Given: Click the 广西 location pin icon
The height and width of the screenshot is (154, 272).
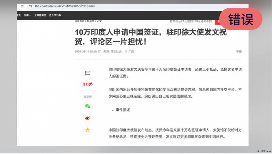Looking at the screenshot, I should click(126, 51).
